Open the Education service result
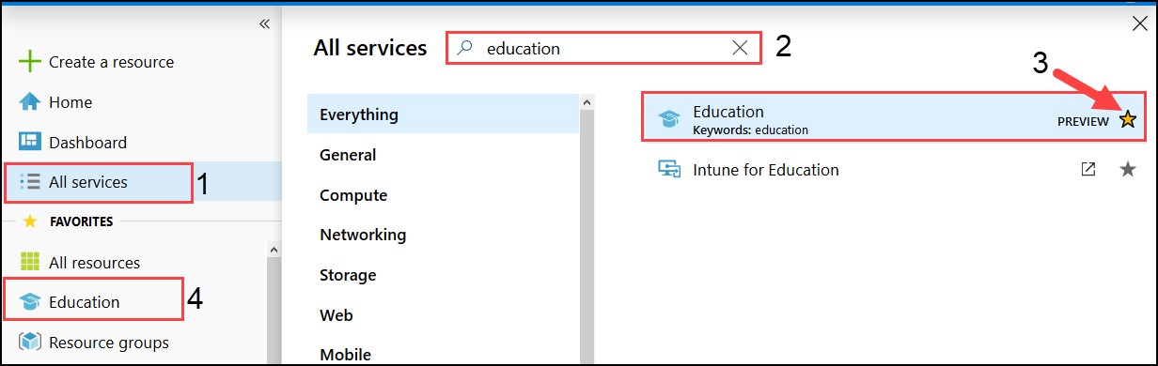The image size is (1158, 366). [894, 116]
